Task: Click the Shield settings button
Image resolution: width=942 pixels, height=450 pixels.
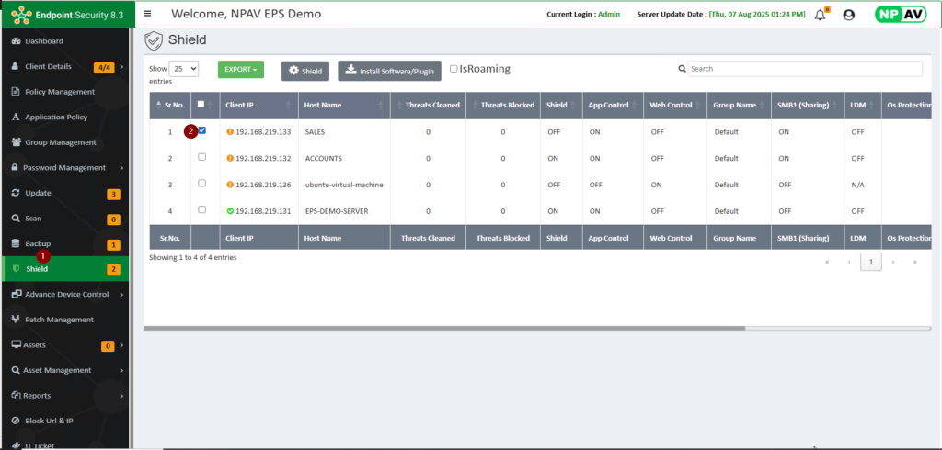Action: 304,71
